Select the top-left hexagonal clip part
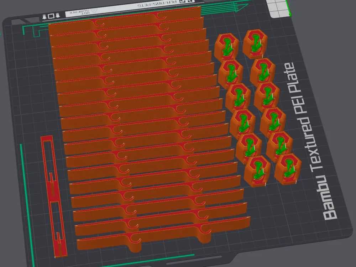The width and height of the screenshot is (356, 267). pos(226,48)
